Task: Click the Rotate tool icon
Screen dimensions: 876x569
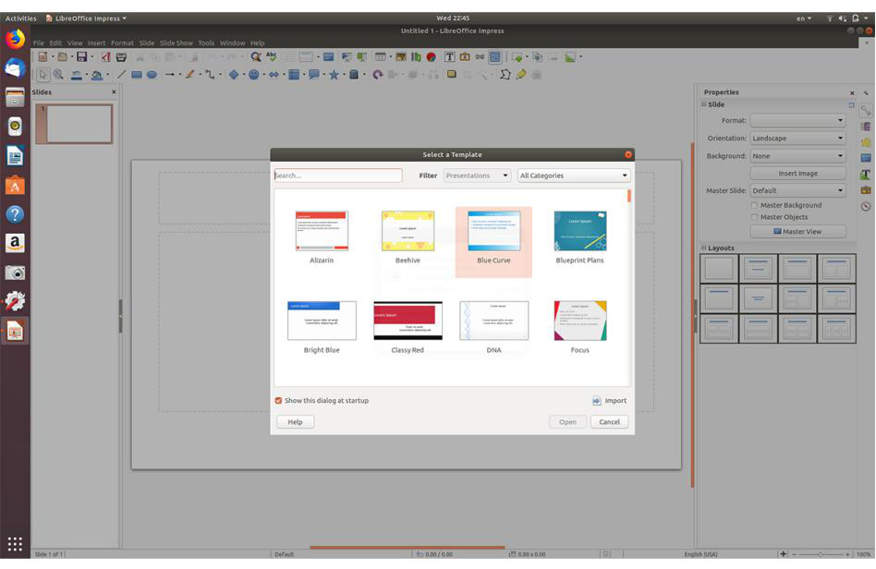Action: [378, 75]
